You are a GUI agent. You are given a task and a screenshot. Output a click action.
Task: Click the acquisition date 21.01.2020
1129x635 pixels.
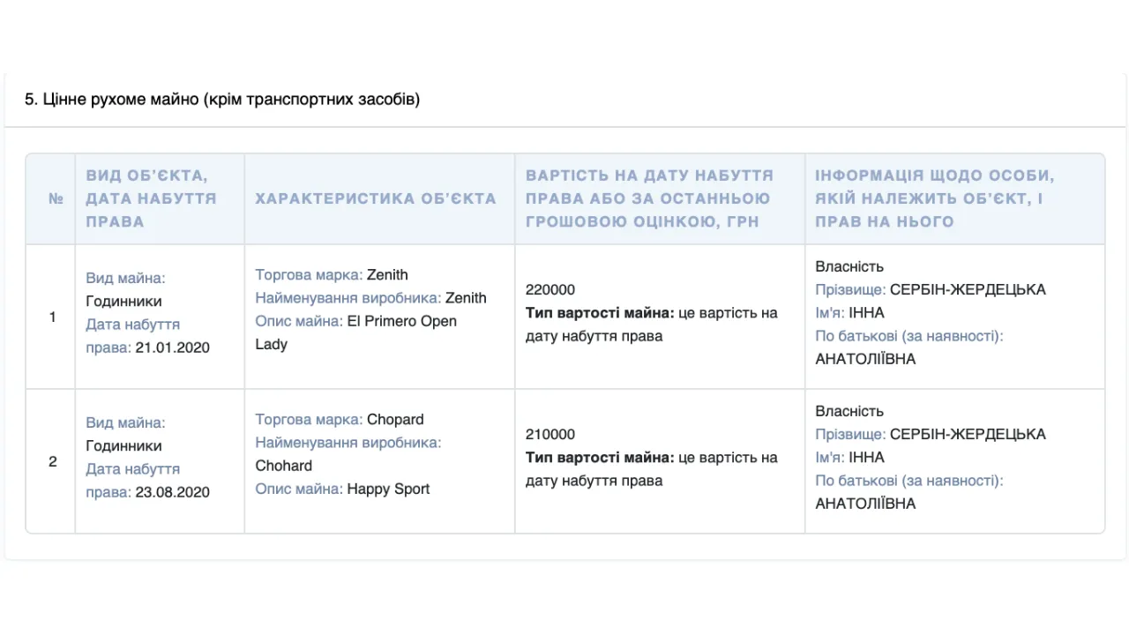pyautogui.click(x=172, y=347)
